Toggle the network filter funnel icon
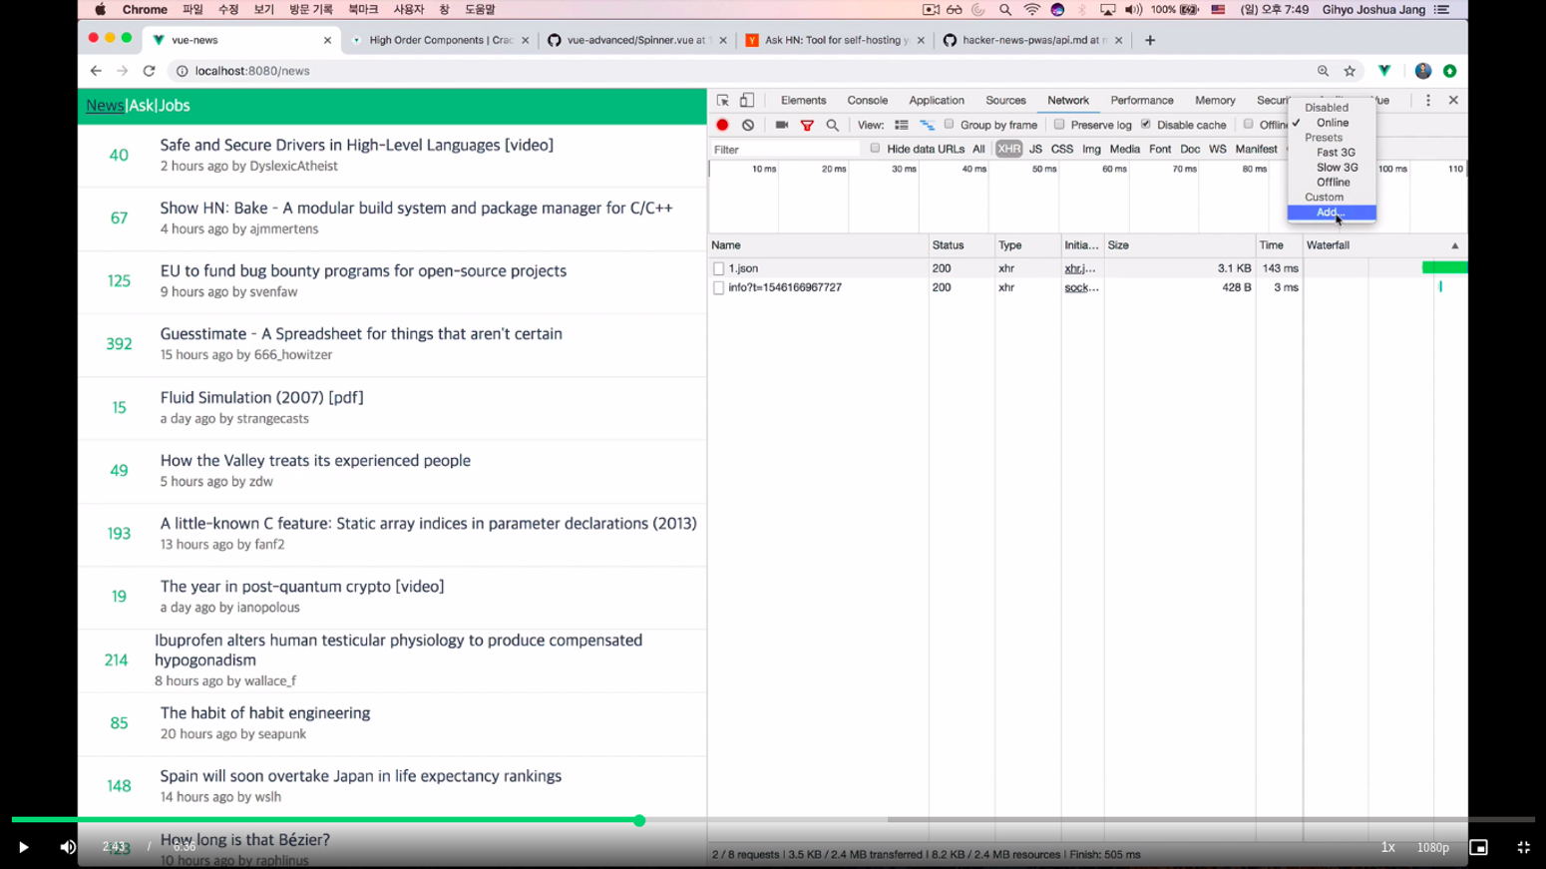The width and height of the screenshot is (1546, 869). point(807,126)
